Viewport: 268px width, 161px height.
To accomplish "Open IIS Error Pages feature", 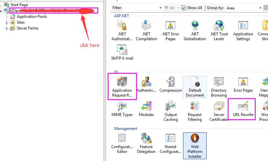I will pos(243,85).
